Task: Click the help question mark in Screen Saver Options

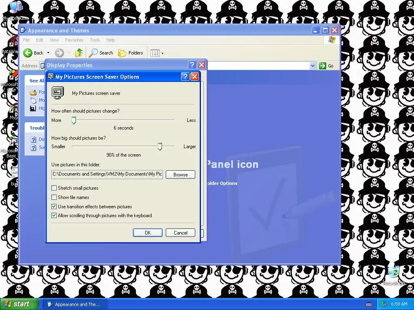Action: [x=185, y=77]
